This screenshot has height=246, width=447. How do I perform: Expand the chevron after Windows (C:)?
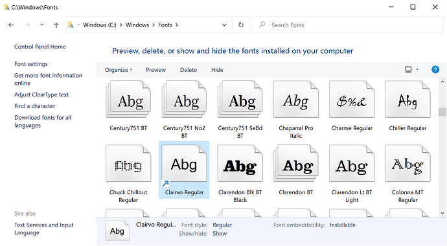[x=121, y=25]
